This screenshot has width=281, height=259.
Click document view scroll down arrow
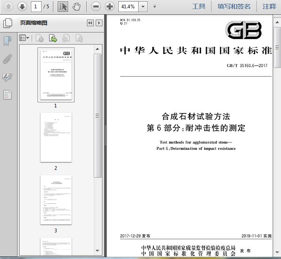tap(277, 252)
